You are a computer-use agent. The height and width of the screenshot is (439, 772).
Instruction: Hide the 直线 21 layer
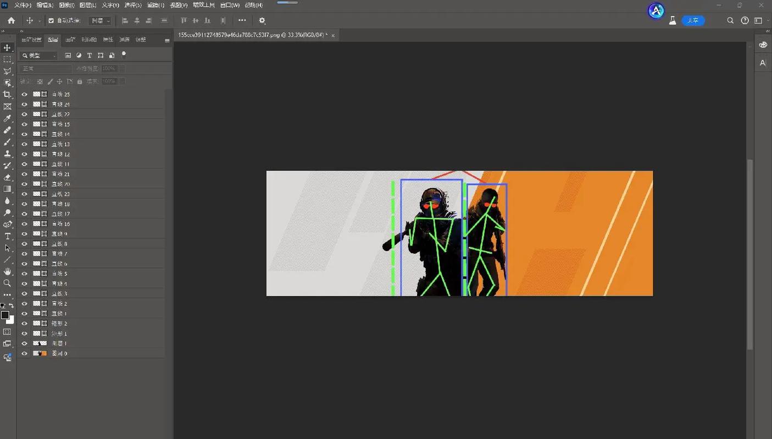pos(24,174)
